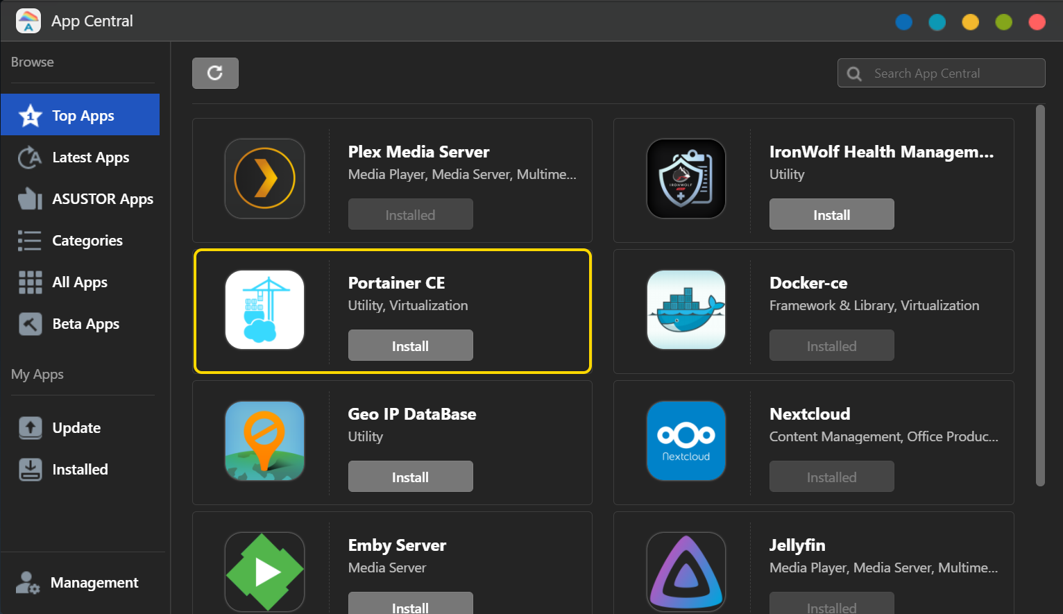Focus the Search App Central field

tap(941, 73)
